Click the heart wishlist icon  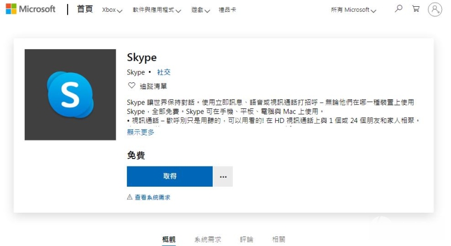coord(131,85)
